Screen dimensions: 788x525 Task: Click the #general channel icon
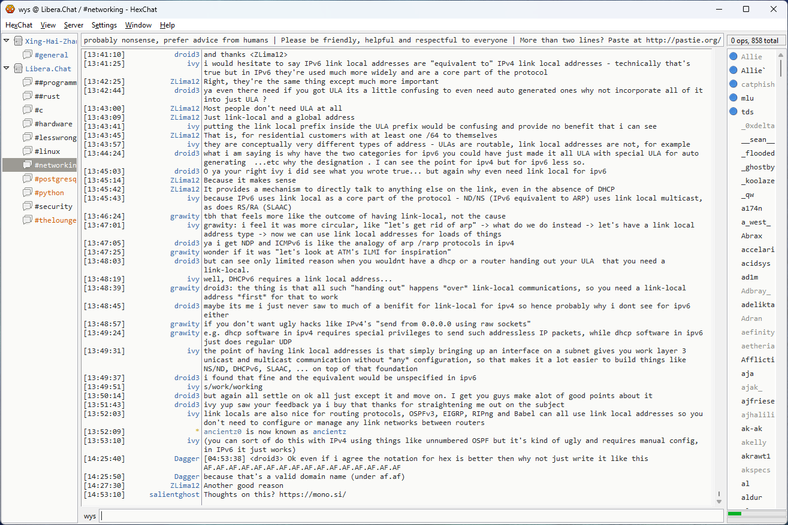[x=28, y=54]
